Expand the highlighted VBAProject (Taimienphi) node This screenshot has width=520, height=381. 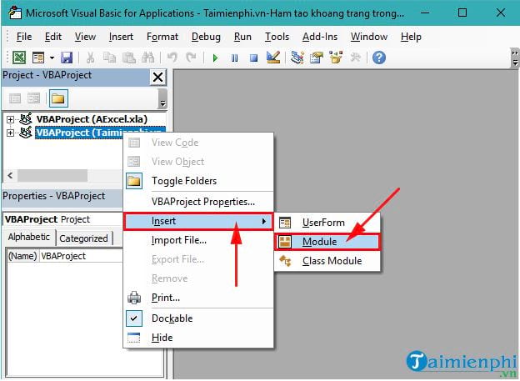10,133
